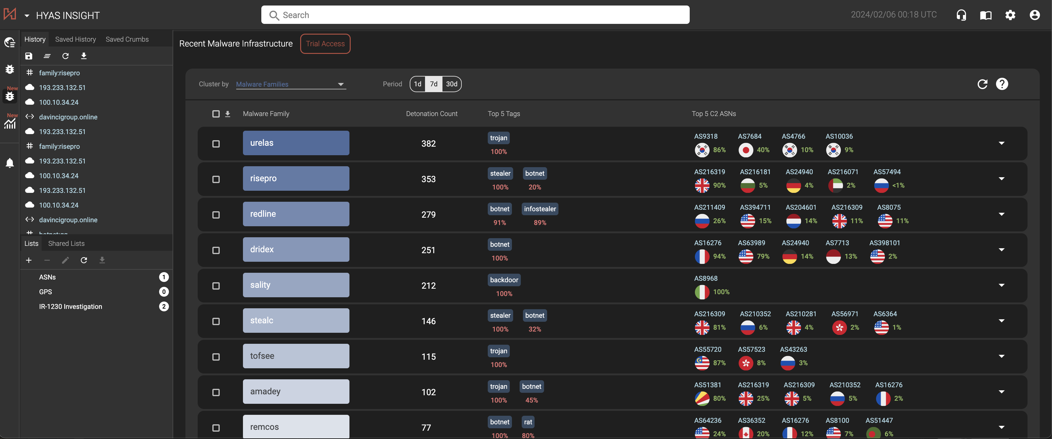Switch to the Shared Lists tab
1052x439 pixels.
pos(66,243)
